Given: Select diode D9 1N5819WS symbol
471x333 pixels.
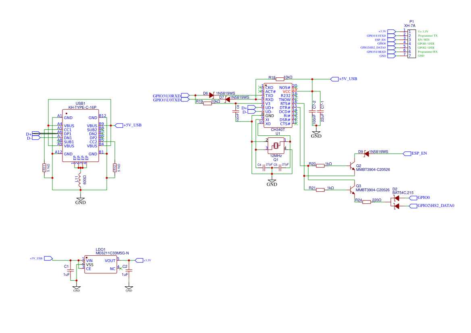Looking at the screenshot, I should tap(366, 154).
